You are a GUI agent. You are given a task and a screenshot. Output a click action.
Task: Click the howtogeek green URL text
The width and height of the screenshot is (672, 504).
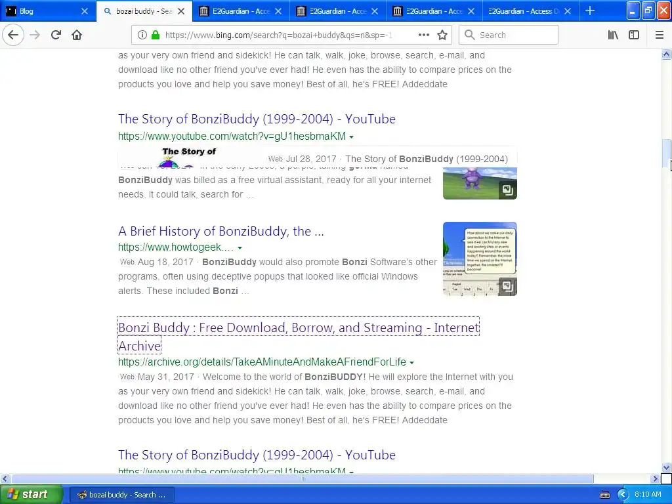pyautogui.click(x=176, y=247)
